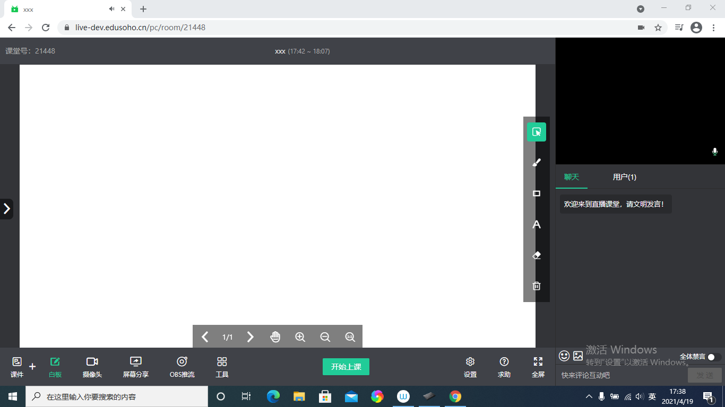
Task: Open the Chrome profile avatar
Action: pyautogui.click(x=696, y=28)
